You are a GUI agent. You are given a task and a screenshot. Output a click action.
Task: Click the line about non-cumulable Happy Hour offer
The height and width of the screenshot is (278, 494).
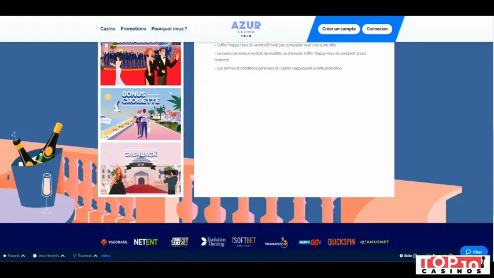tap(276, 45)
